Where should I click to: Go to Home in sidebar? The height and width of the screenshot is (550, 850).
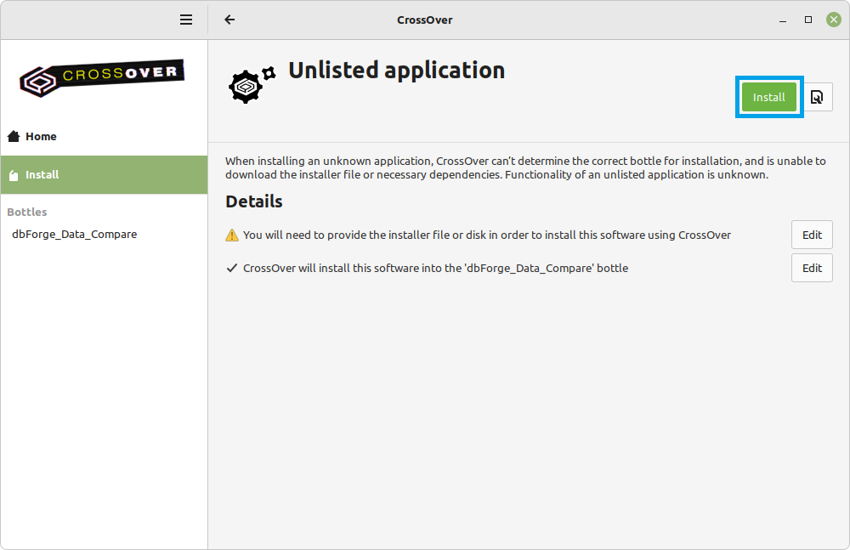pyautogui.click(x=104, y=136)
